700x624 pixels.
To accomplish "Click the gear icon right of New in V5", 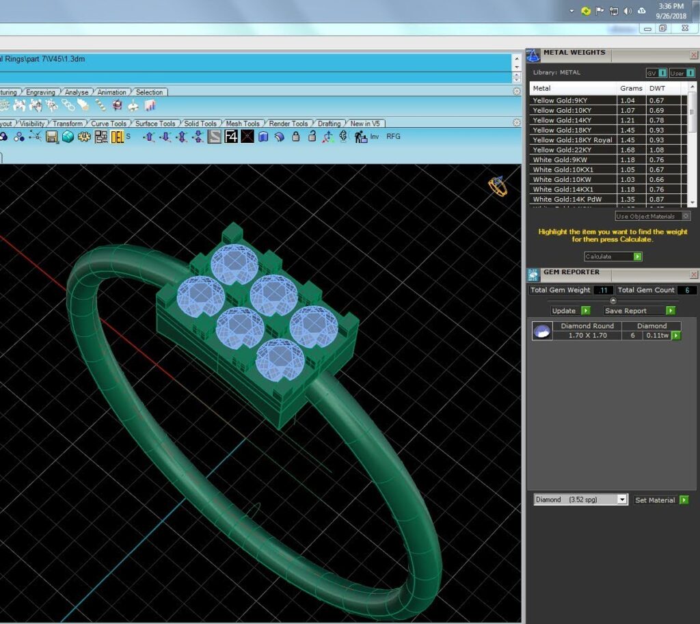I will (x=517, y=123).
